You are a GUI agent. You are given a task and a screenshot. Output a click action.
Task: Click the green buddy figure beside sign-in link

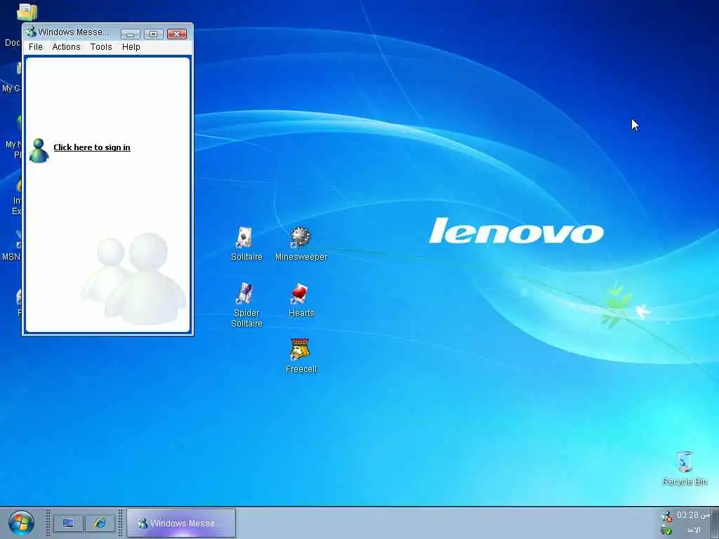pyautogui.click(x=39, y=150)
